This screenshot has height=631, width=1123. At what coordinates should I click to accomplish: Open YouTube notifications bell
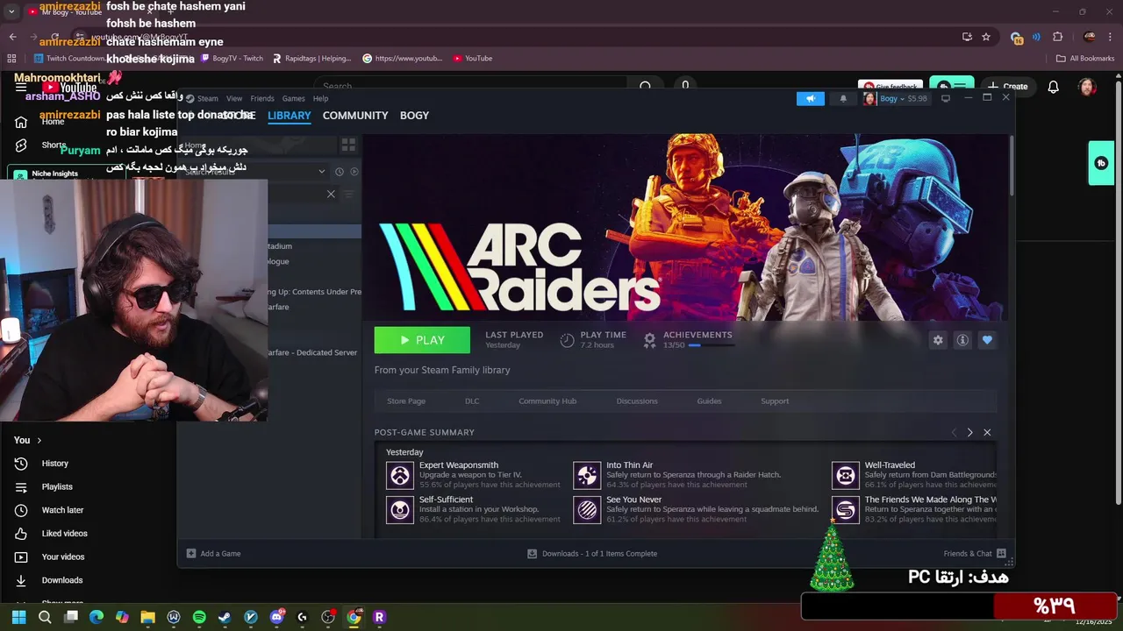pyautogui.click(x=1054, y=87)
